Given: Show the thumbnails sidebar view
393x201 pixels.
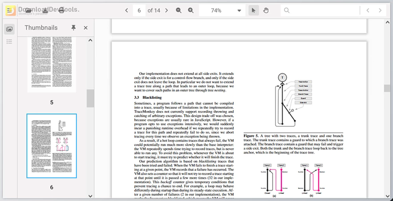Looking at the screenshot, I should point(9,29).
